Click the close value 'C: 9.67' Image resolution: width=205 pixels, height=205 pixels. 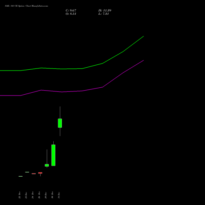point(71,11)
